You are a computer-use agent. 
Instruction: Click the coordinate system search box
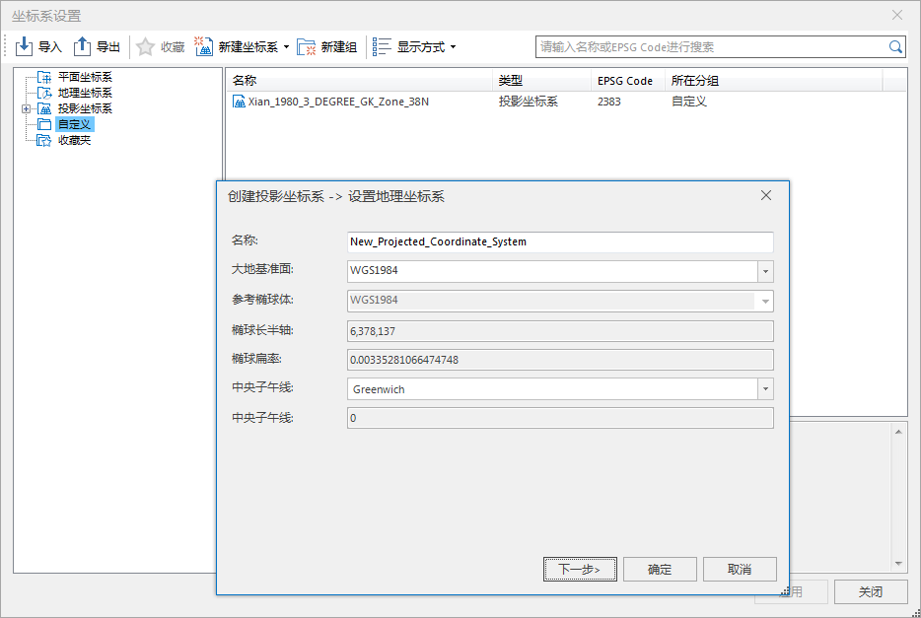tap(710, 46)
